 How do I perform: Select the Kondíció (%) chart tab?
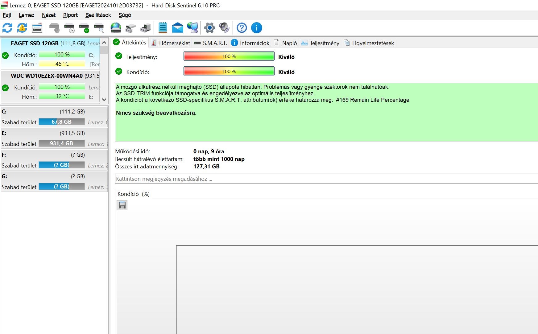[134, 194]
